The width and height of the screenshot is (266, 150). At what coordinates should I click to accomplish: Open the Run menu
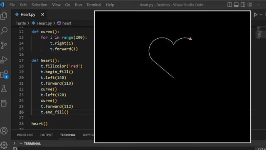79,5
